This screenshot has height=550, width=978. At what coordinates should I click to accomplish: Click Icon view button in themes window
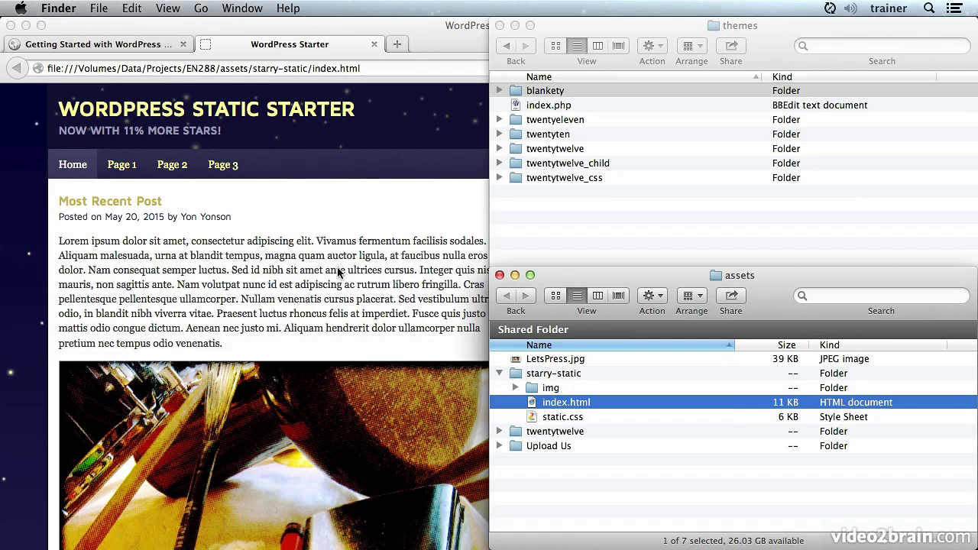click(x=555, y=46)
